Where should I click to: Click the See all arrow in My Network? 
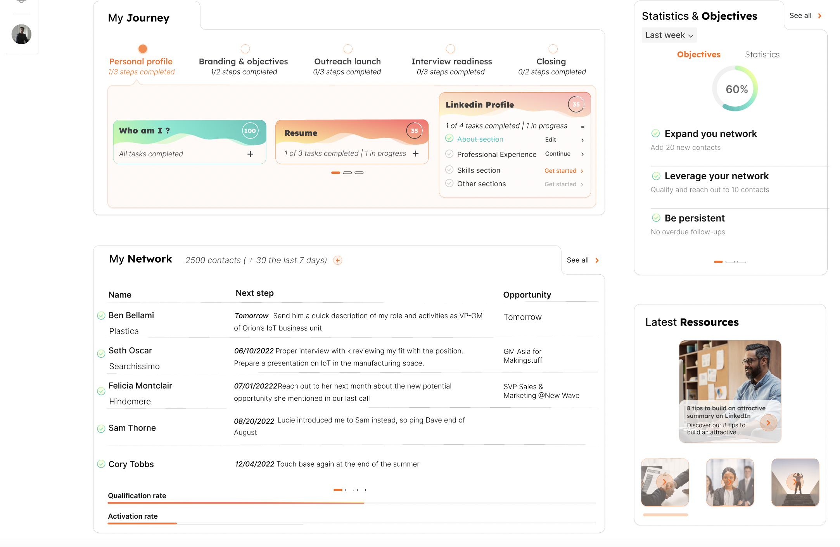597,260
